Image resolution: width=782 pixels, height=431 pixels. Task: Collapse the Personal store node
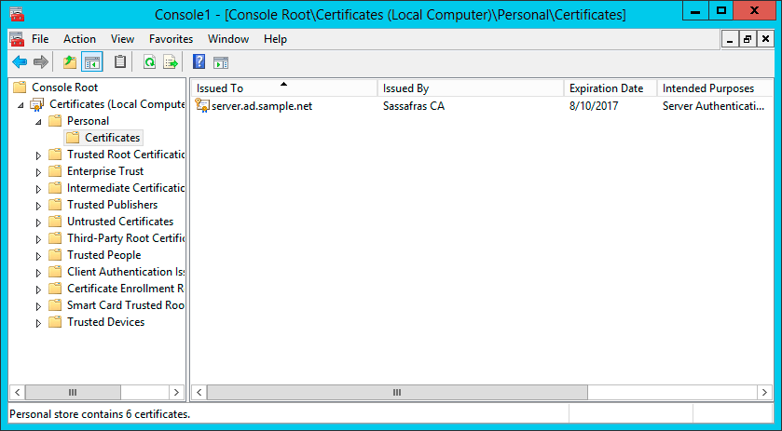click(38, 121)
